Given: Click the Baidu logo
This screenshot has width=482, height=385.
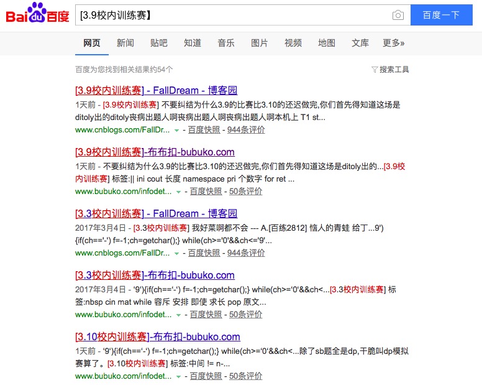Looking at the screenshot, I should tap(37, 13).
